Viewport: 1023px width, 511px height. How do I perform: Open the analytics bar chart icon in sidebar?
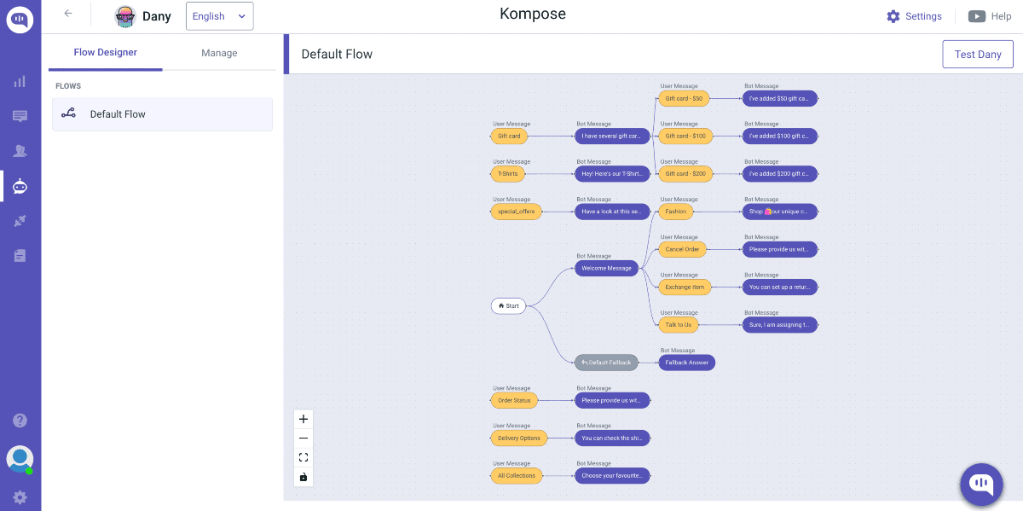coord(20,82)
